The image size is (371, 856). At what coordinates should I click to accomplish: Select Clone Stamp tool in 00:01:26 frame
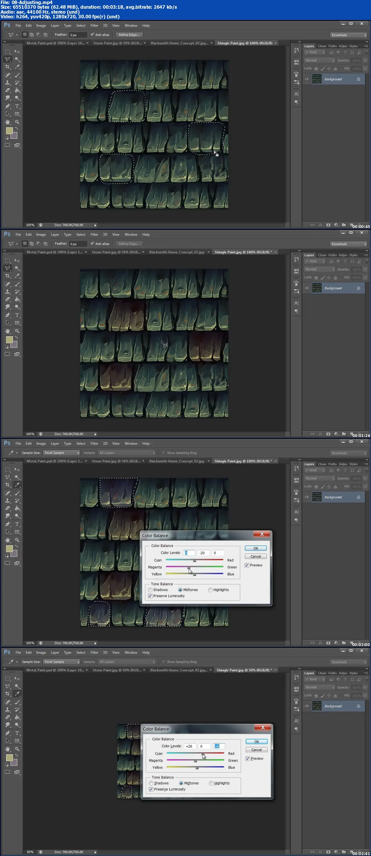coord(7,292)
